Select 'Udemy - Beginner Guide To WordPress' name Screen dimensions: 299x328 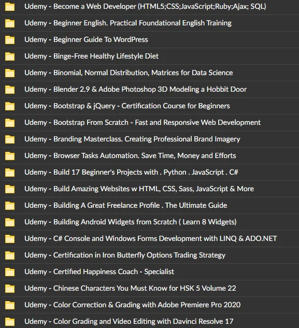86,39
